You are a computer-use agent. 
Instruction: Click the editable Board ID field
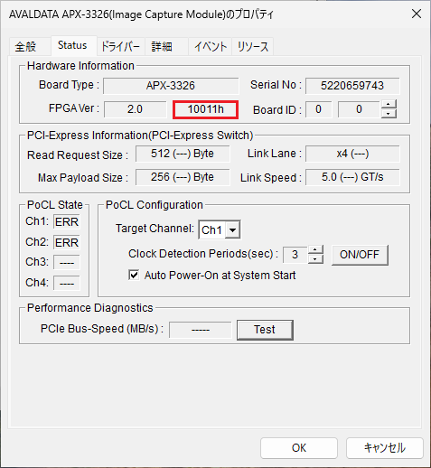[359, 109]
